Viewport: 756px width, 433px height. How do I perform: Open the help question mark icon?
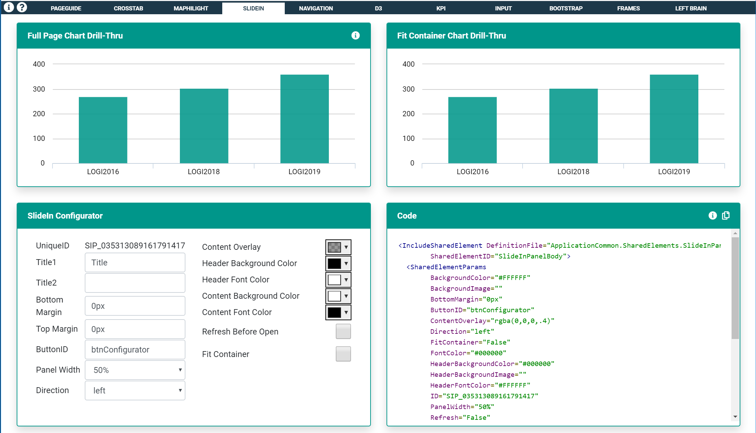pyautogui.click(x=22, y=7)
